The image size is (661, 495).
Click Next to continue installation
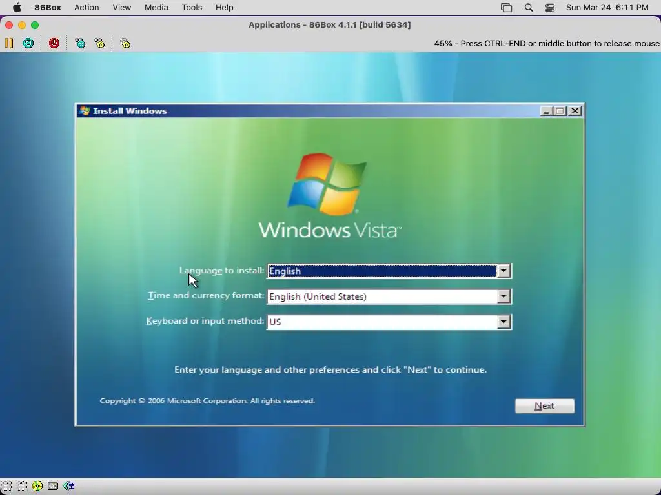coord(544,406)
